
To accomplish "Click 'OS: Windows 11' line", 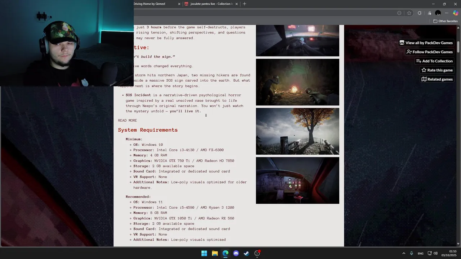I will tap(148, 202).
